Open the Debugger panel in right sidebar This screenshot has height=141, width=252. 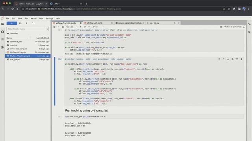(x=249, y=32)
